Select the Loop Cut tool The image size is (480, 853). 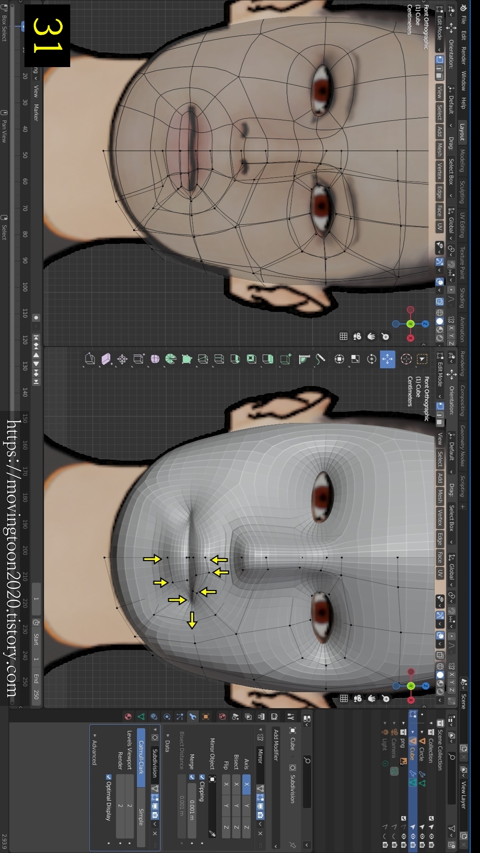219,359
